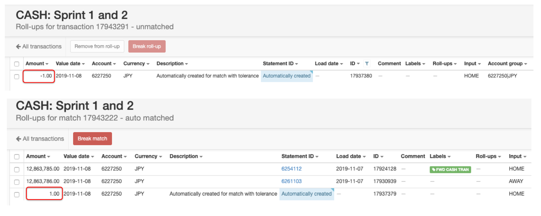Viewport: 541px width, 216px height.
Task: Open Roll-ups column menu in unmatched table
Action: [445, 64]
